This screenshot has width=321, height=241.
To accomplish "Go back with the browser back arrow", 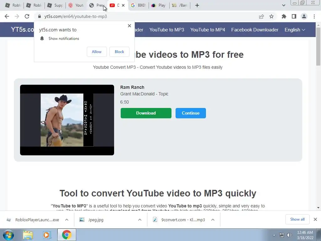I will [7, 16].
